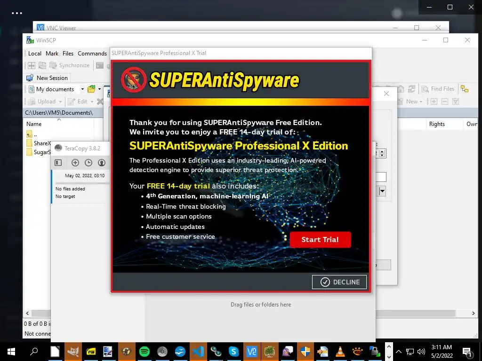Viewport: 482px width, 361px height.
Task: Click the Find Files button in WinSCP
Action: (438, 89)
